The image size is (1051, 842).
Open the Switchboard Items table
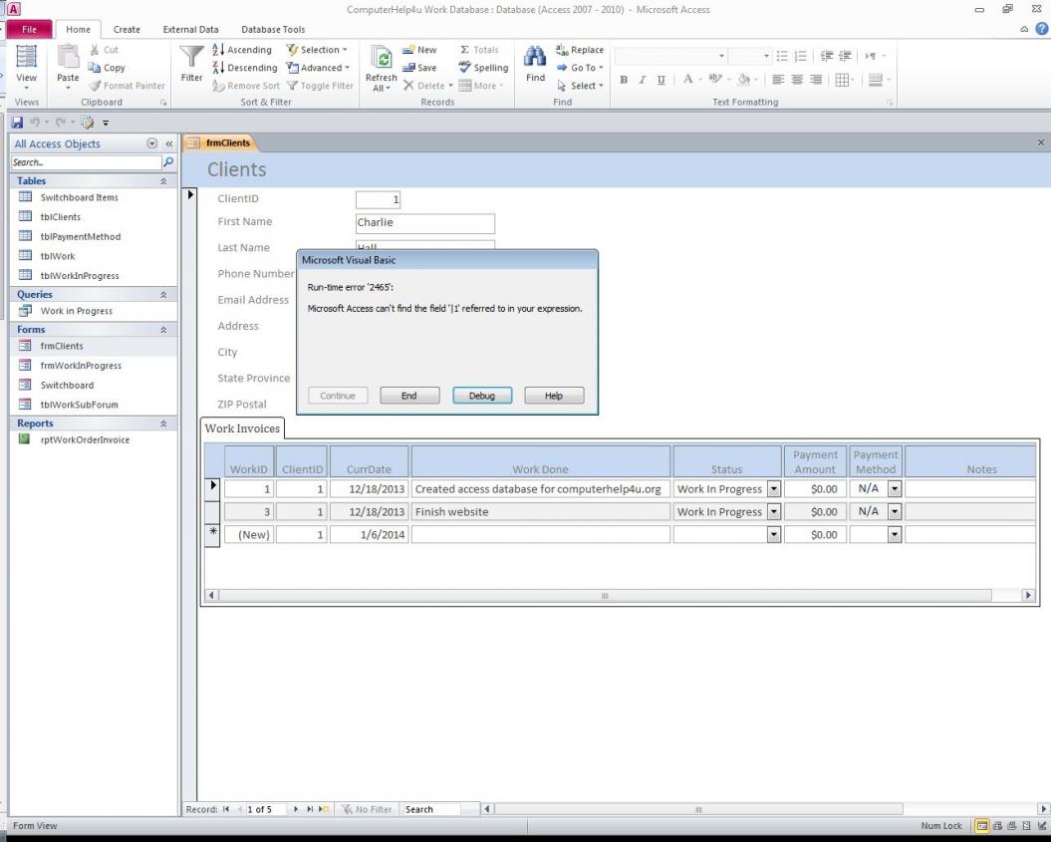tap(79, 197)
